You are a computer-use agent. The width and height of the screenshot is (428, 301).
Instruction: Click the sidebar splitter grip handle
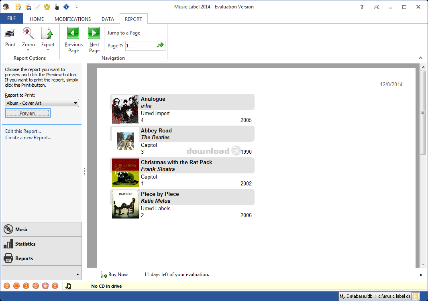(84, 172)
